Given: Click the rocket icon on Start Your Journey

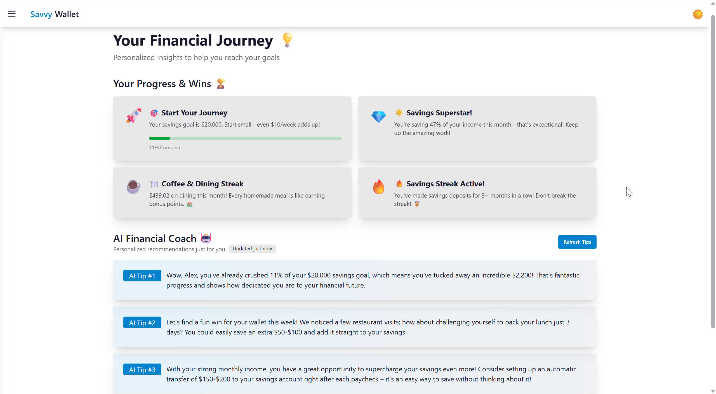Looking at the screenshot, I should 133,116.
